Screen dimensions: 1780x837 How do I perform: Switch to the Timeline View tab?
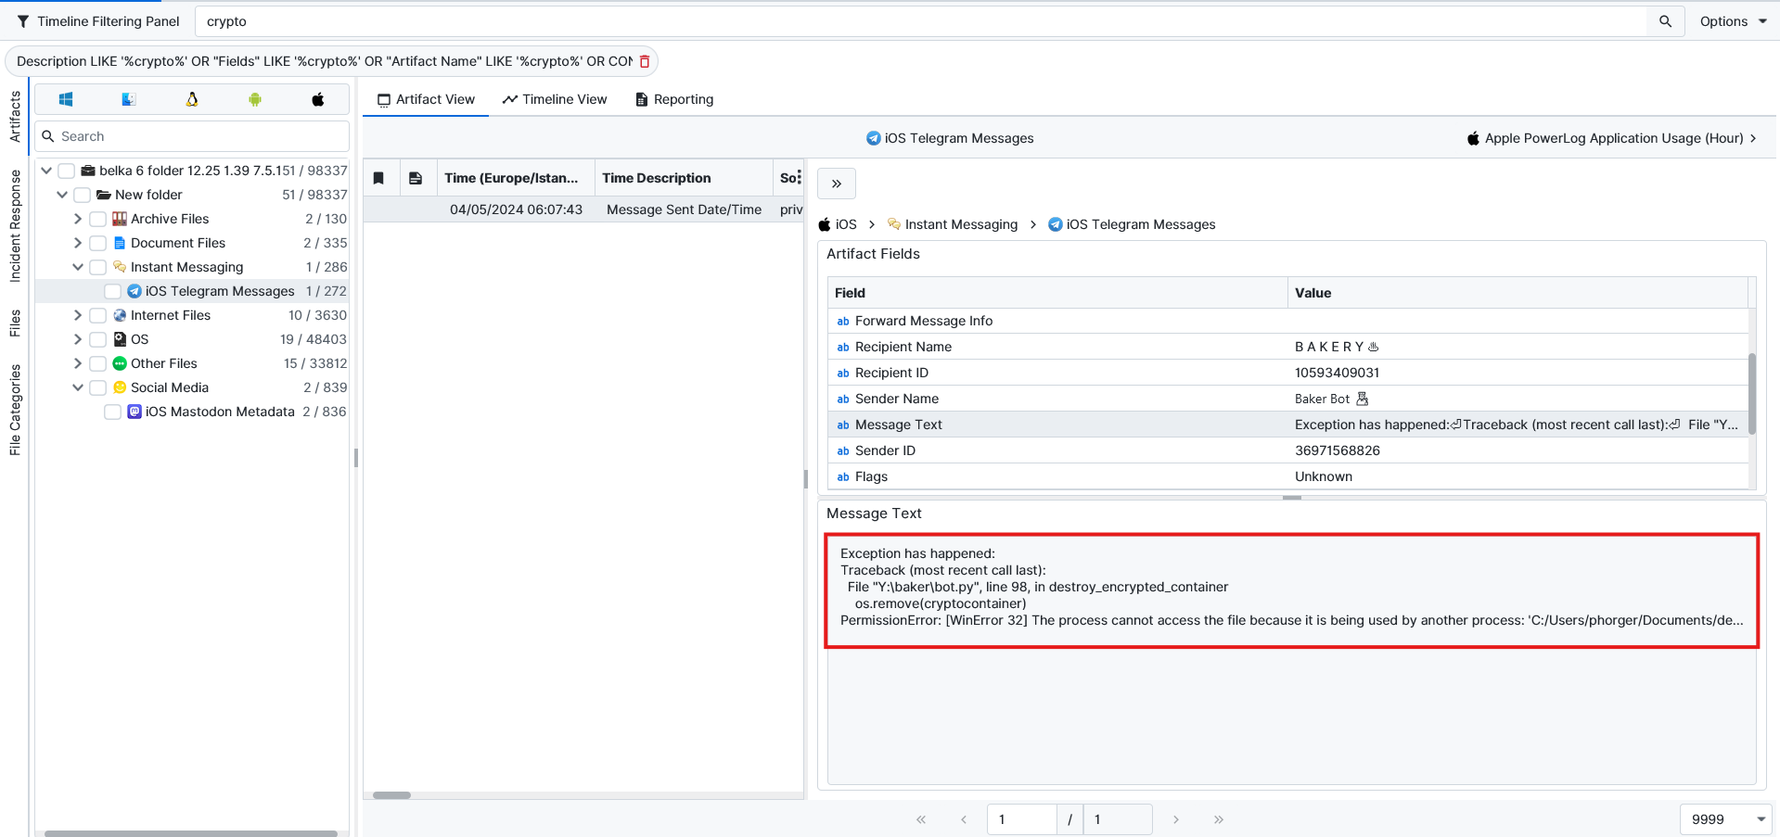[x=555, y=99]
